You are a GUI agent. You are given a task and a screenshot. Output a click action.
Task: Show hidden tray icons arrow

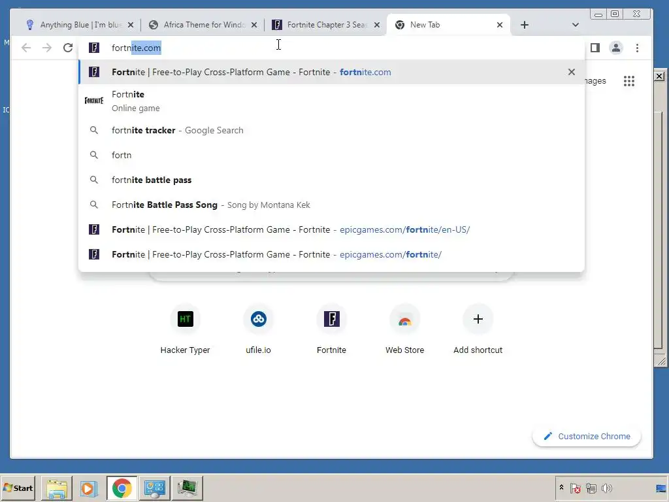(561, 488)
